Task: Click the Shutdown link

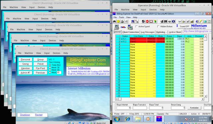Action: tap(25, 115)
